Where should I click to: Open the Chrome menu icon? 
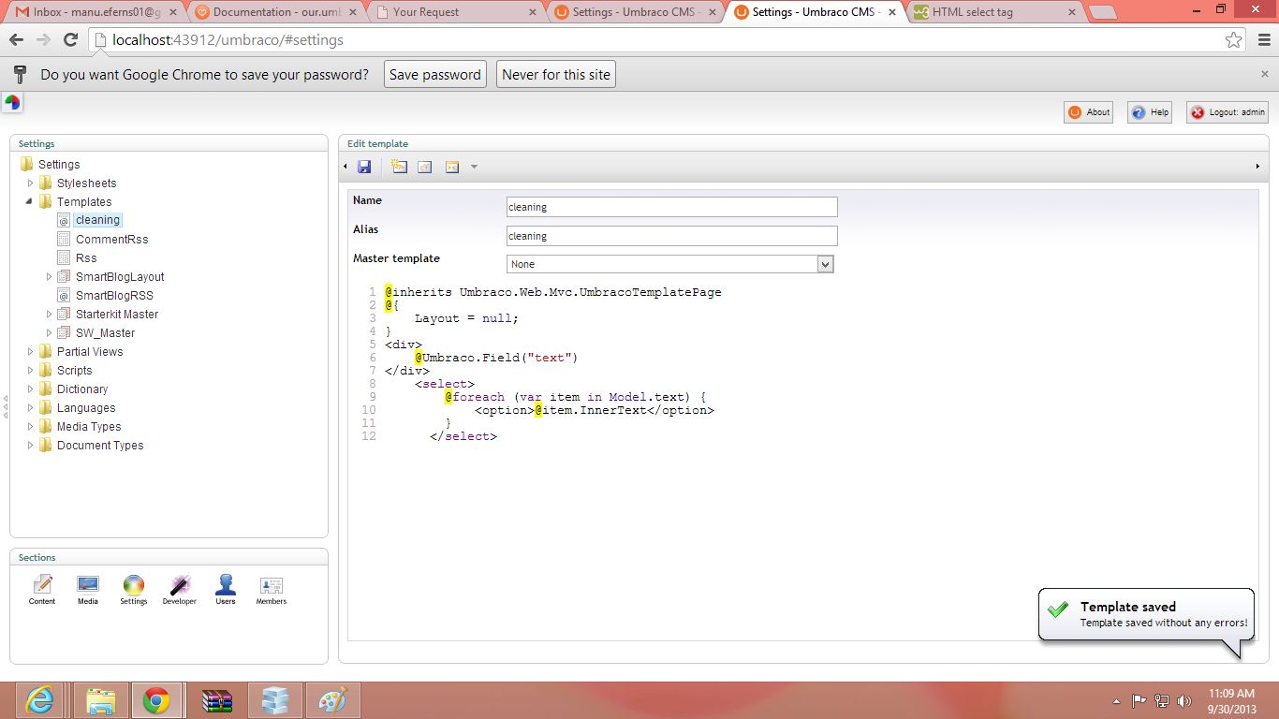point(1264,40)
